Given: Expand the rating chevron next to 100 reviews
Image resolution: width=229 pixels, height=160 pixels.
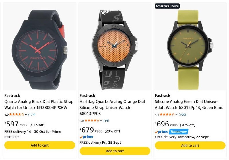Looking at the screenshot, I should tap(176, 114).
